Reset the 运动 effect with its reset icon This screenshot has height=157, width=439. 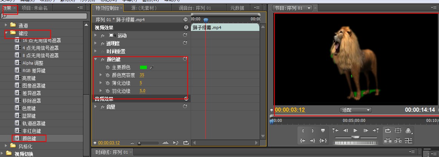coord(185,35)
